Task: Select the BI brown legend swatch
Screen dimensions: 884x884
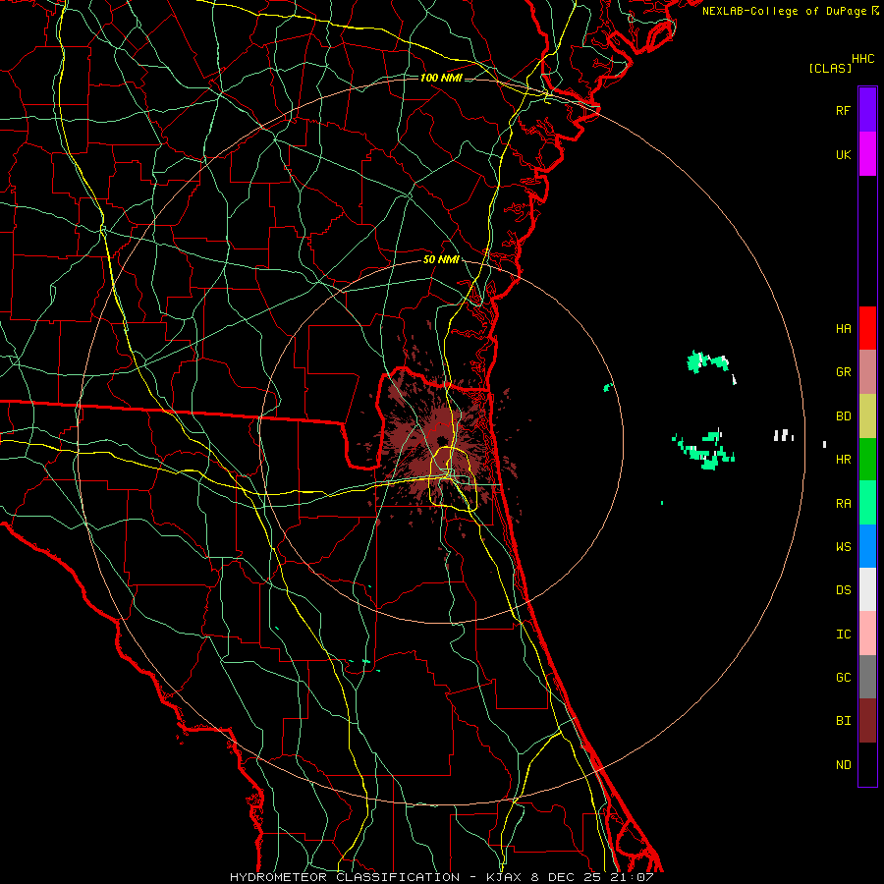Action: [867, 721]
